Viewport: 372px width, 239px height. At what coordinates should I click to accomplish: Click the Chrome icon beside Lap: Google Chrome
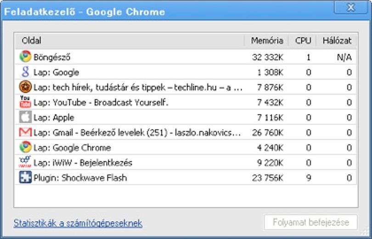click(x=25, y=147)
